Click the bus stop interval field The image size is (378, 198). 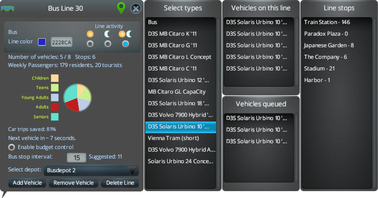pyautogui.click(x=76, y=158)
